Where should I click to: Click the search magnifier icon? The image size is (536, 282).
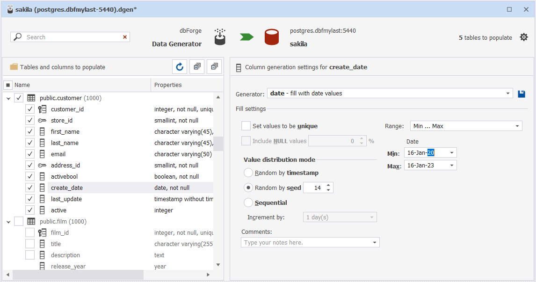(x=17, y=37)
